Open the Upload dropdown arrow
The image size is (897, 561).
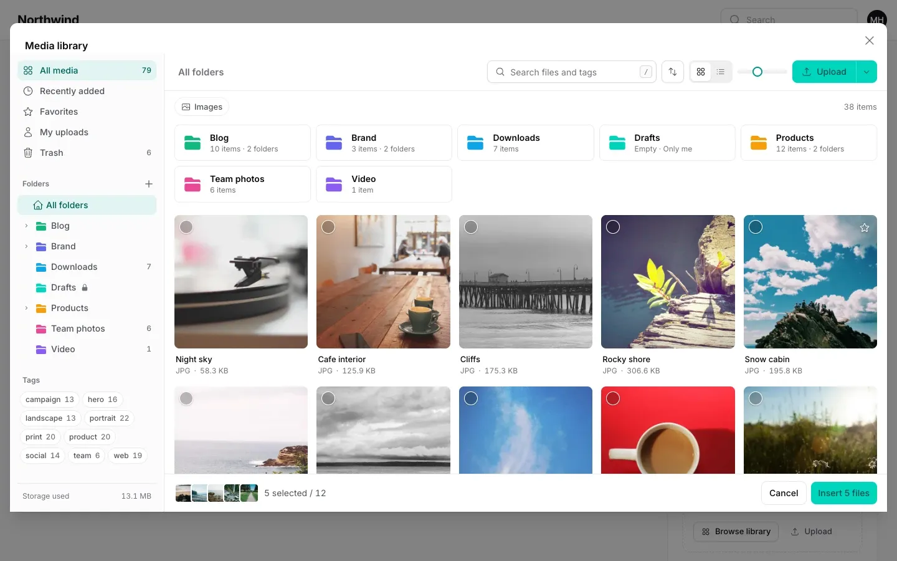click(866, 72)
